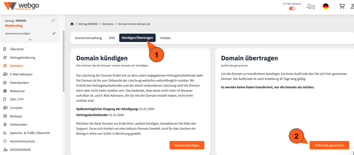Screen dimensions: 354x155
Task: Open DSGVO/ADV/AV in the sidebar
Action: pyautogui.click(x=21, y=149)
